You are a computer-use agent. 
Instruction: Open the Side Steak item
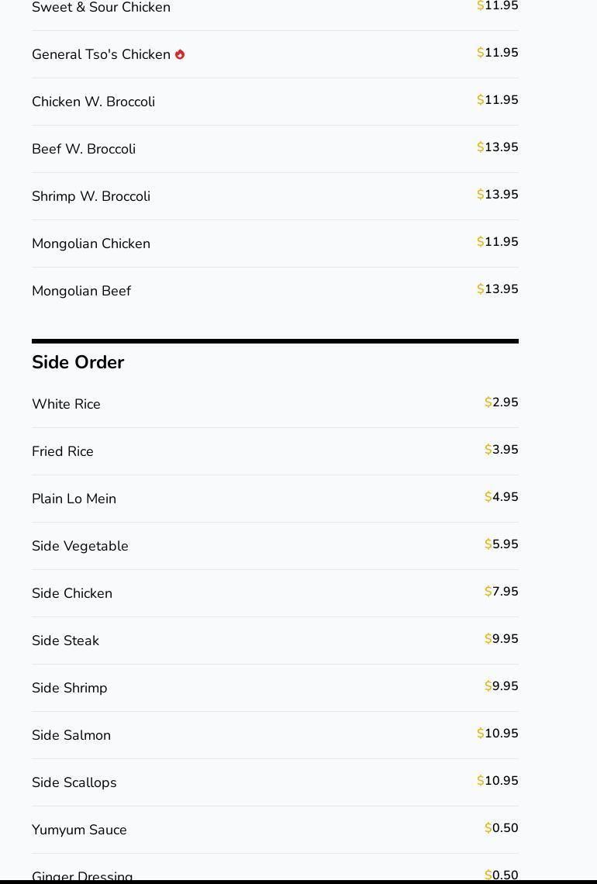[x=275, y=641]
